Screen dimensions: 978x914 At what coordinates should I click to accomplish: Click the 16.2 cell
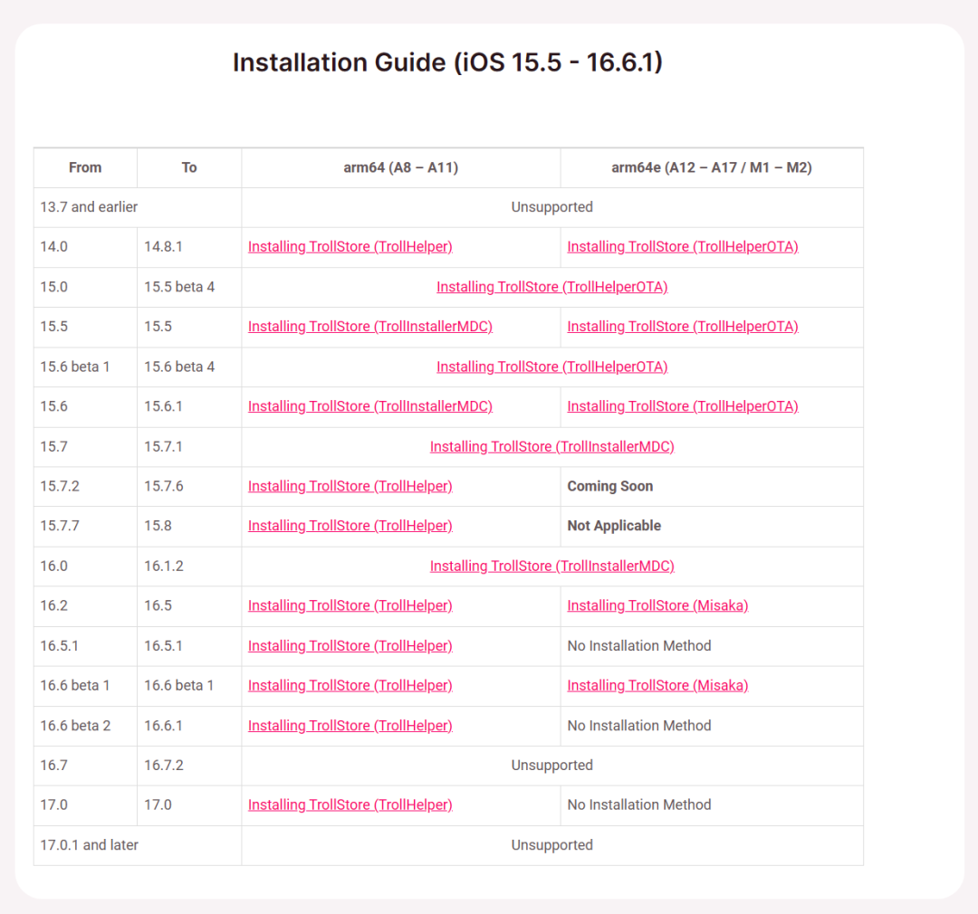(85, 606)
